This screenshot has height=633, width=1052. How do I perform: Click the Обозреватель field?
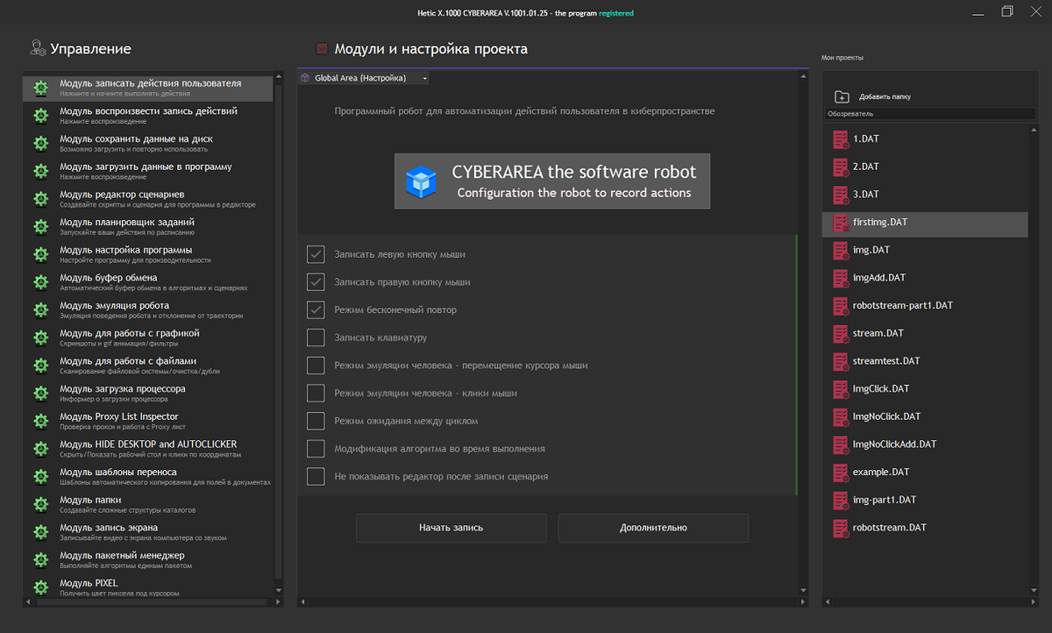point(930,114)
